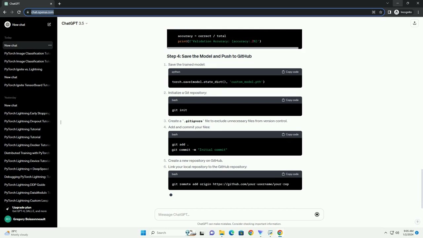
Task: Reload the page with the refresh icon
Action: [x=19, y=12]
